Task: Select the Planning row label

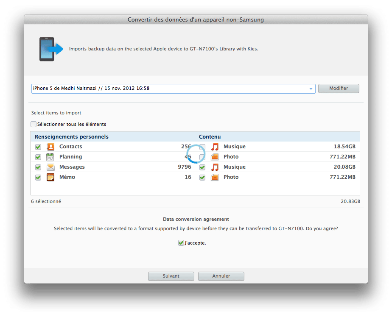Action: point(70,157)
